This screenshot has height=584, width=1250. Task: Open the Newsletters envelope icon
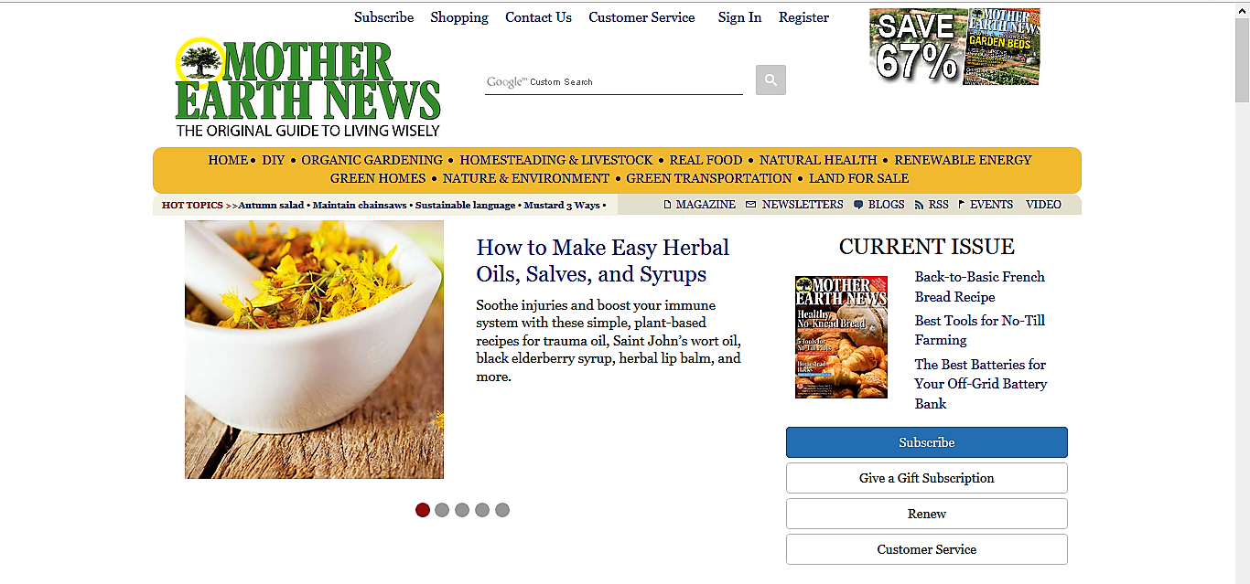point(751,205)
